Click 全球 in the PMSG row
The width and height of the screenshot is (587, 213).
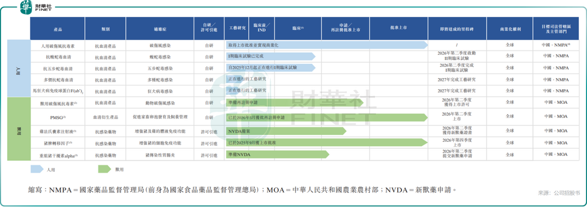pyautogui.click(x=509, y=116)
